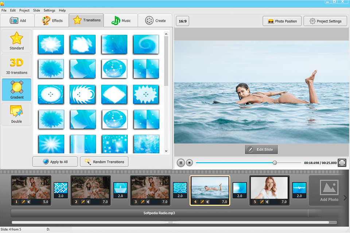The image size is (350, 233).
Task: Toggle sound icon on slide 5
Action: 267,202
